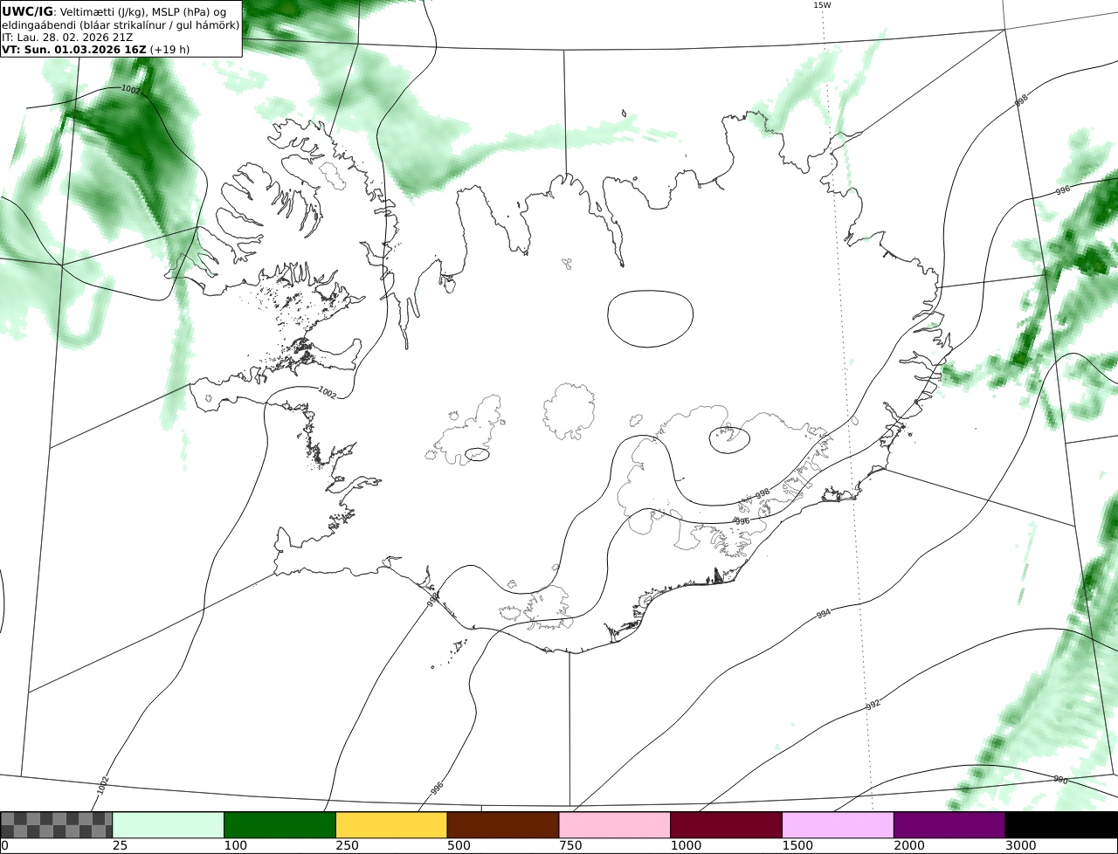This screenshot has height=854, width=1118.
Task: Click the "15W" longitude label
Action: click(822, 5)
